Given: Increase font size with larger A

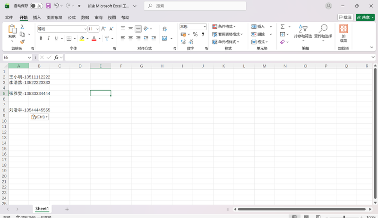Looking at the screenshot, I should 103,29.
